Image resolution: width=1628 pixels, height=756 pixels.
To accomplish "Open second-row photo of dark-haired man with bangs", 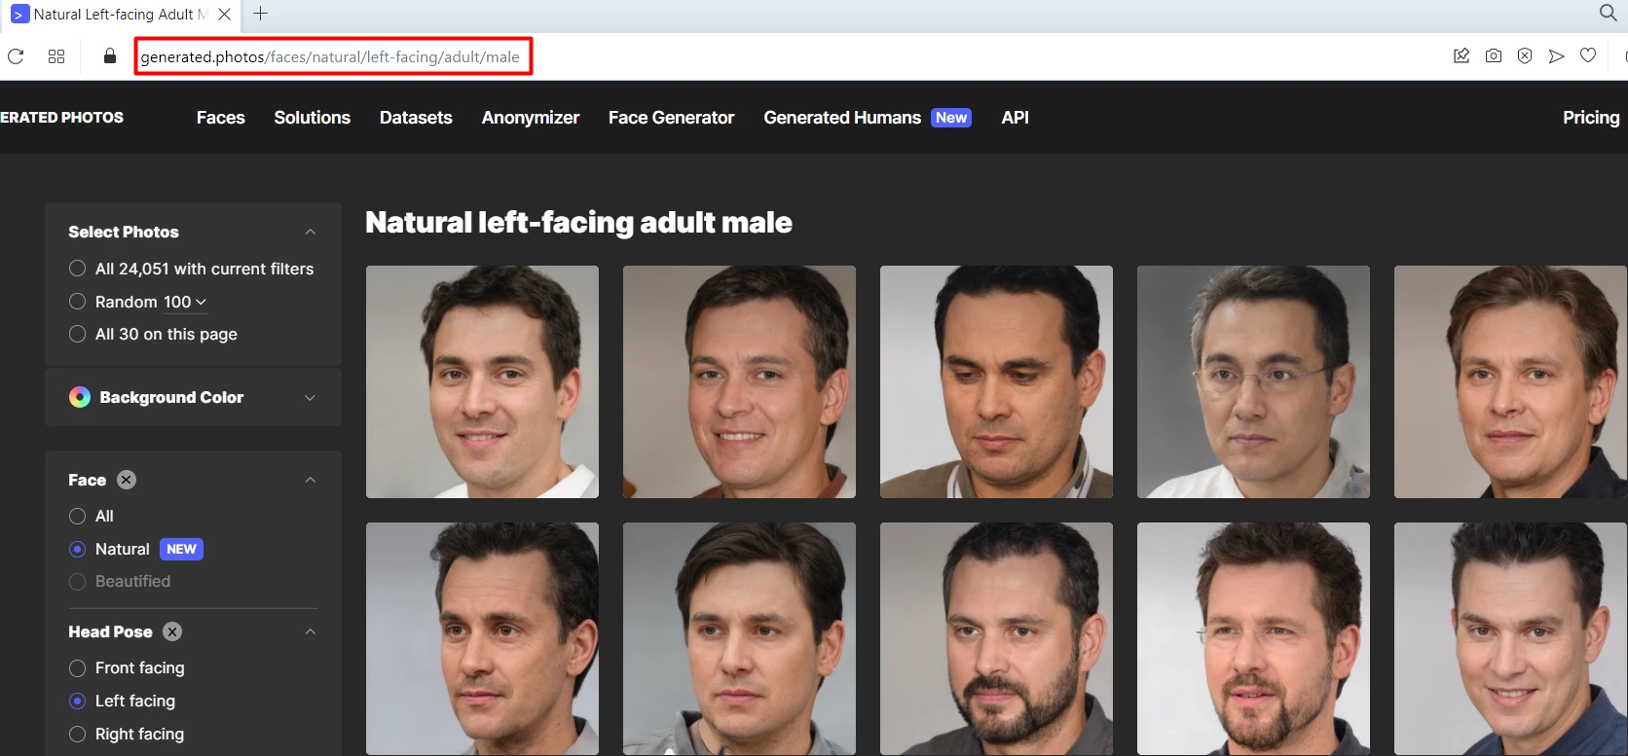I will click(x=739, y=638).
